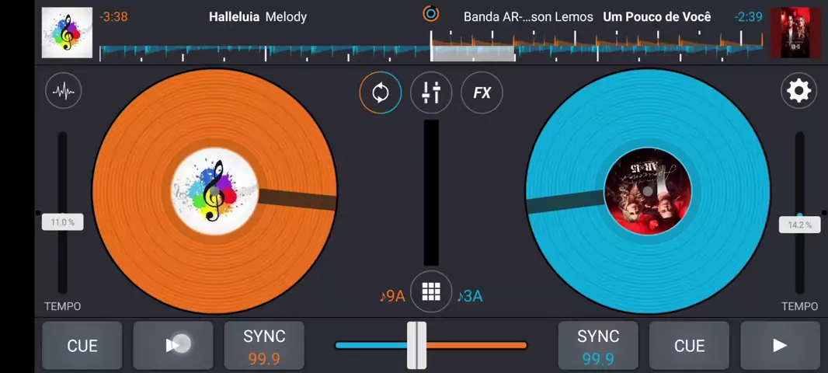Open the waveform view icon
The height and width of the screenshot is (373, 828).
(x=64, y=91)
